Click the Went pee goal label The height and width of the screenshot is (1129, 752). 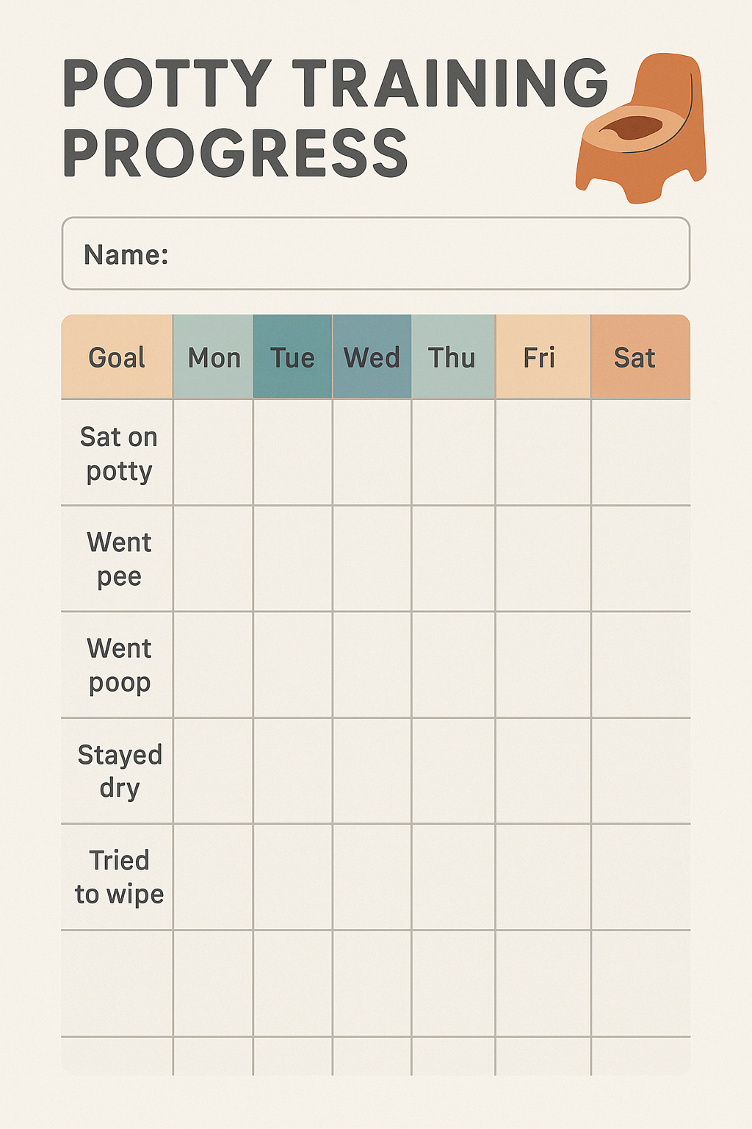pyautogui.click(x=119, y=559)
